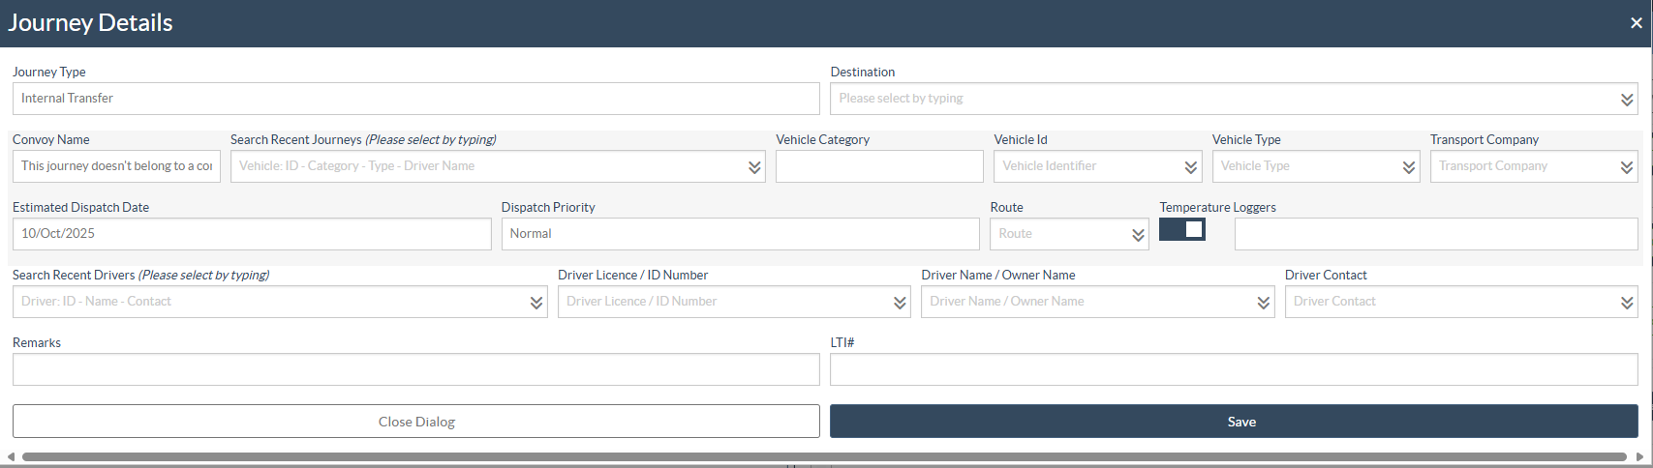Open Search Recent Journeys dropdown arrow
Screen dimensions: 1653x468
click(753, 167)
